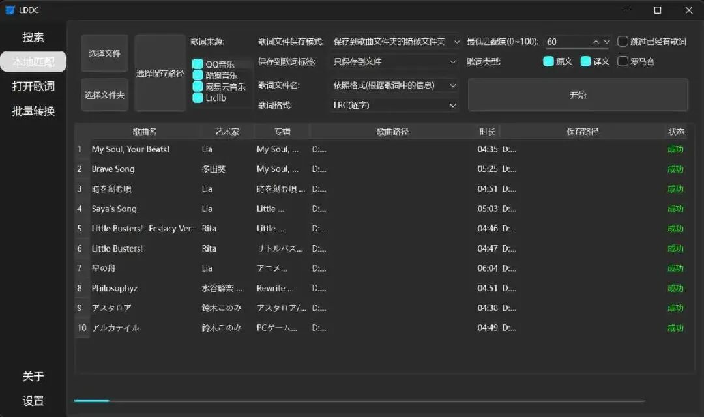Click the 成功 status in row 1
Screen dimensions: 704x417
(x=676, y=149)
